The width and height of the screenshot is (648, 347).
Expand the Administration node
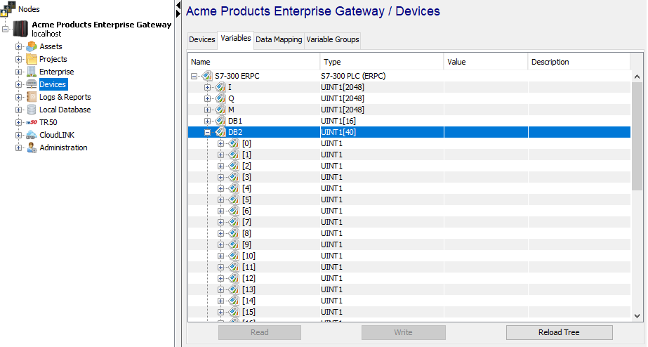pos(18,148)
